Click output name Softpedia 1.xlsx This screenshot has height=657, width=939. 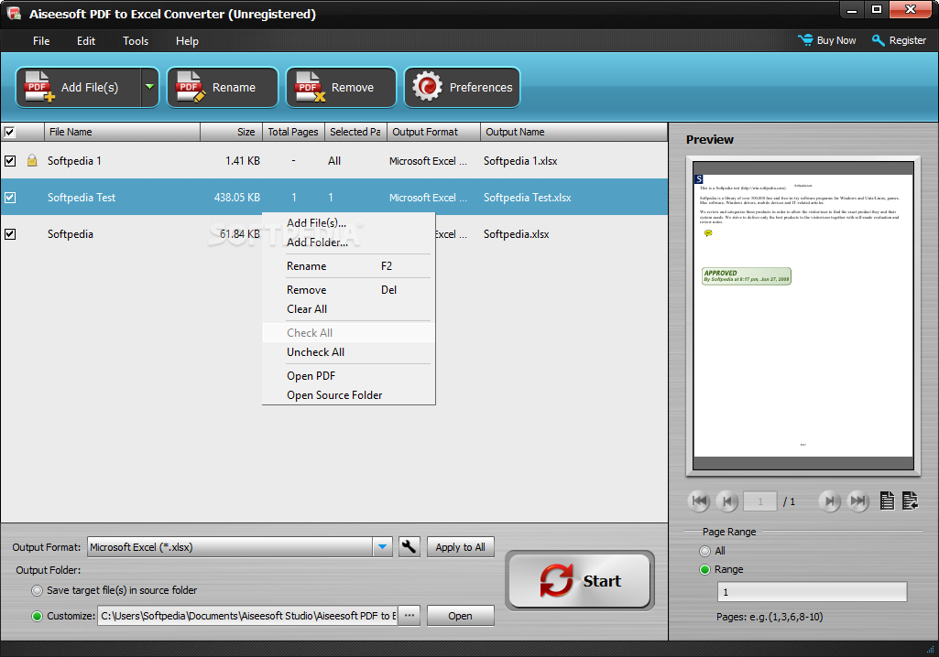520,161
